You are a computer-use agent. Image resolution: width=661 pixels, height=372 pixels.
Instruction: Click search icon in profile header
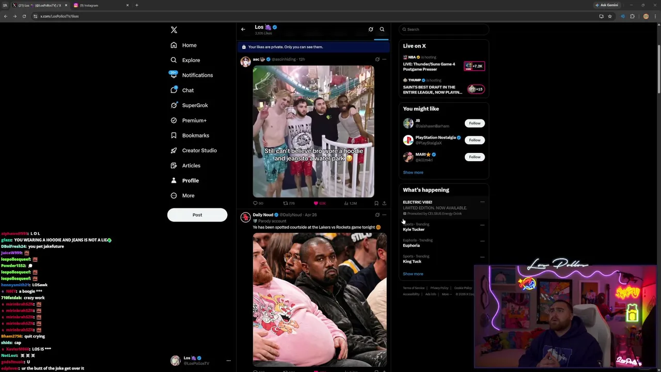[x=382, y=29]
